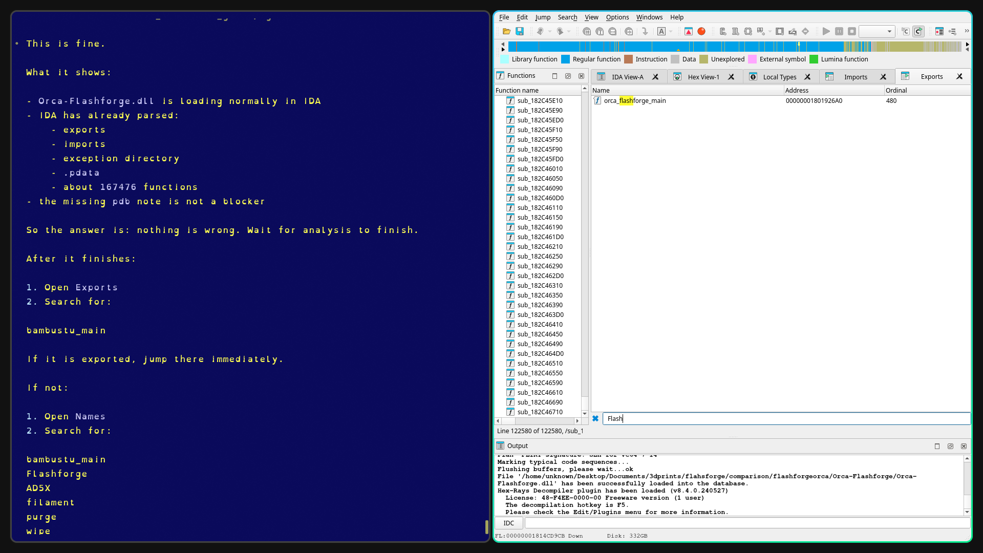Switch to the Hex View-1 tab

coord(703,77)
